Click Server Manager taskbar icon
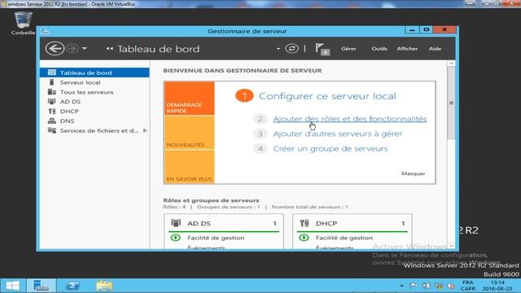The height and width of the screenshot is (293, 521). [x=41, y=286]
